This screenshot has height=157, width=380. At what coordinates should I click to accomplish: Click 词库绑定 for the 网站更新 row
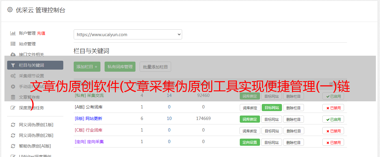(x=250, y=119)
